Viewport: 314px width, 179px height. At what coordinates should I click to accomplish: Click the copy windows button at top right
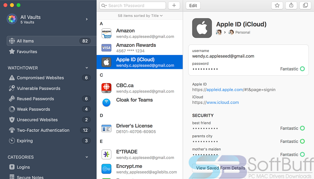pyautogui.click(x=305, y=6)
